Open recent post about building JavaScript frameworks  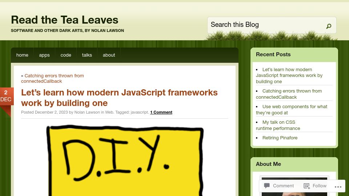(289, 75)
